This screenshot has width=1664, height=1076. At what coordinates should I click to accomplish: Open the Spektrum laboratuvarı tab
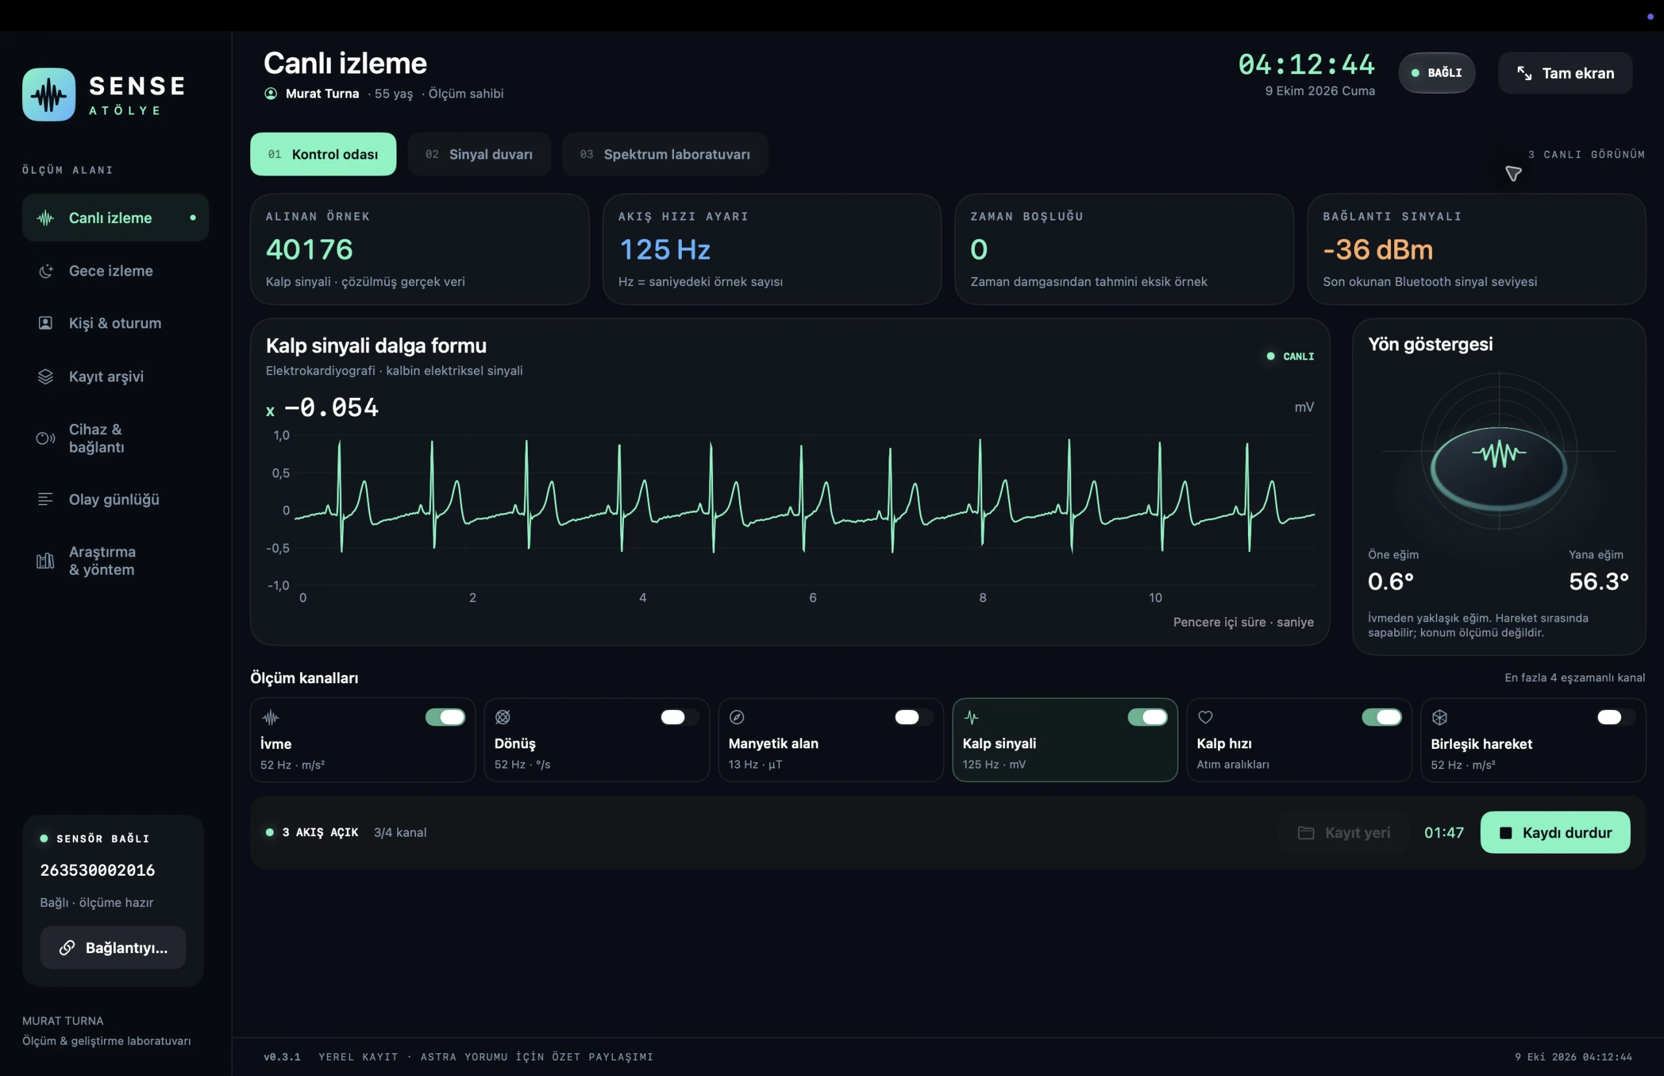[x=665, y=155]
